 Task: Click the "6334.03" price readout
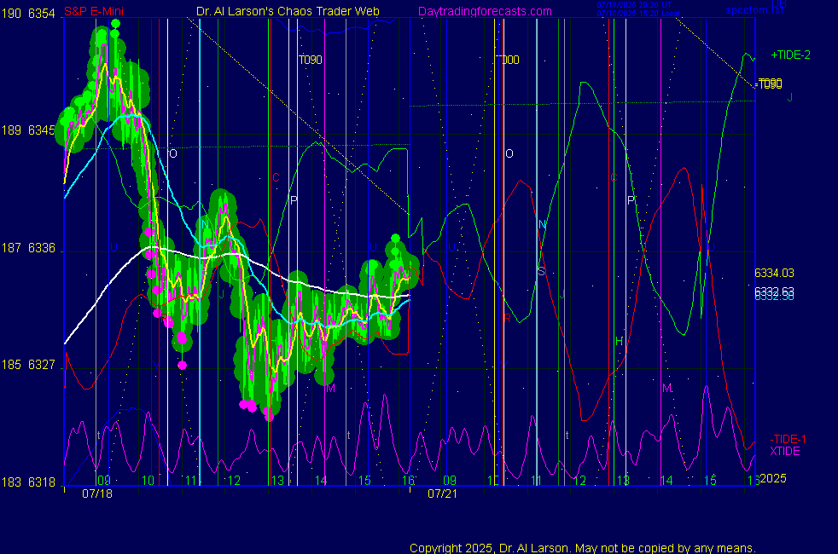pyautogui.click(x=774, y=274)
